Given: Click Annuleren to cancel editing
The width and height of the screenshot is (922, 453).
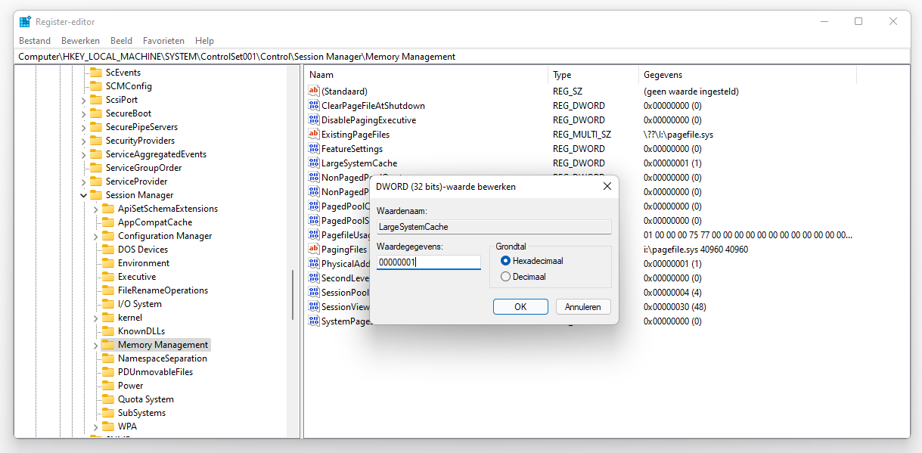Looking at the screenshot, I should [582, 306].
